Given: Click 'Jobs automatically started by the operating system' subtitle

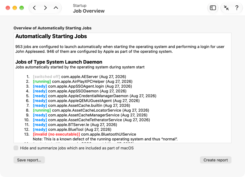Looking at the screenshot, I should tap(80, 67).
